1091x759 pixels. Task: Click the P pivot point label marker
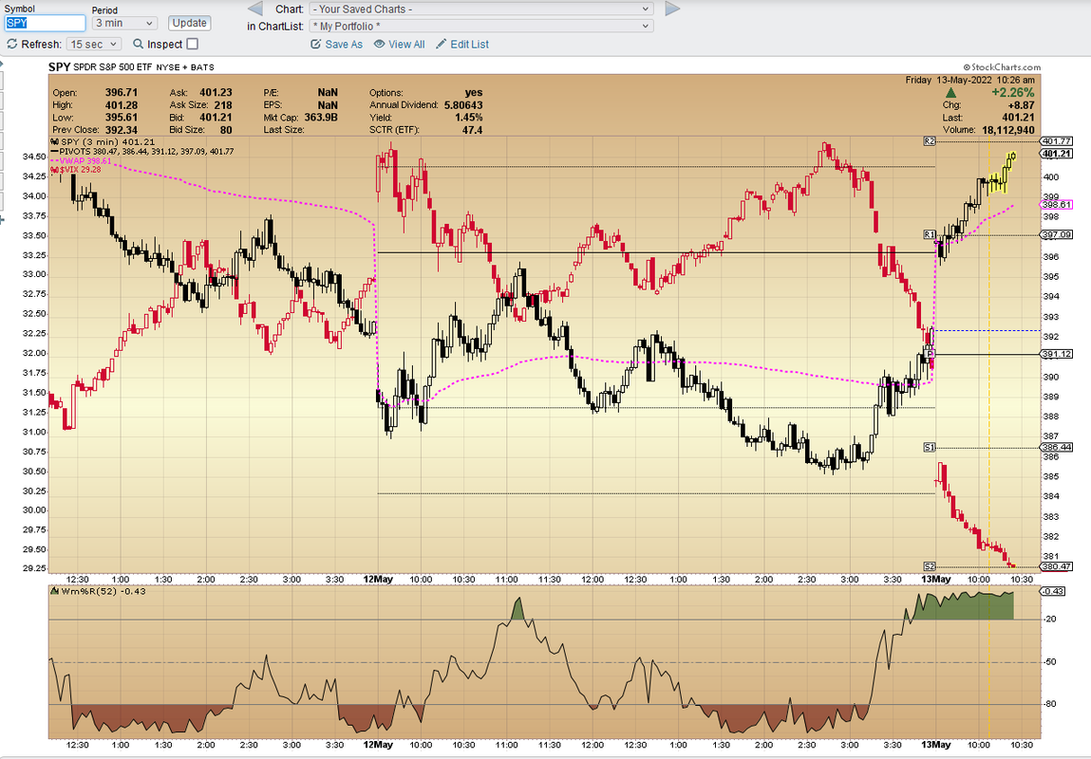point(931,354)
